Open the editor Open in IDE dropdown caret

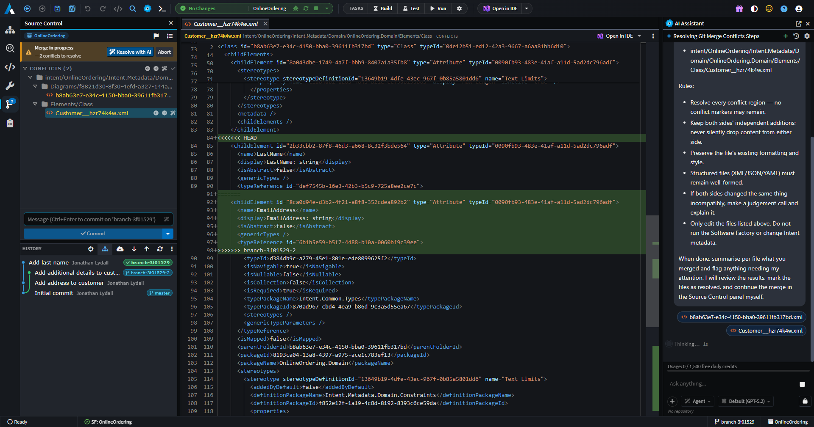pyautogui.click(x=639, y=36)
